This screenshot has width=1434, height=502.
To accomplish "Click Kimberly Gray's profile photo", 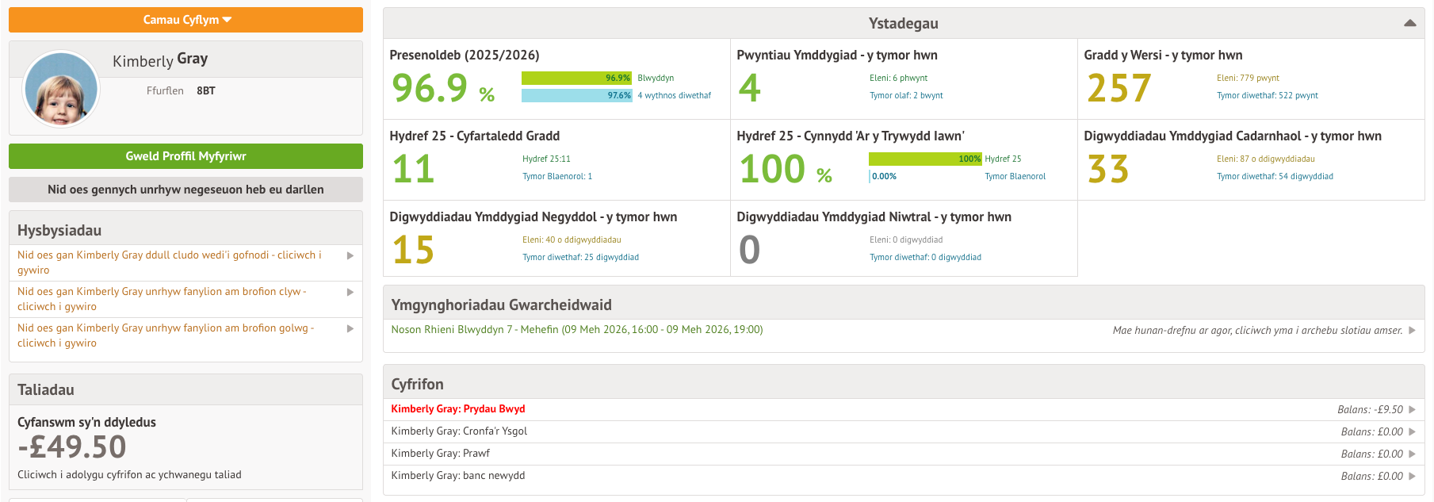I will tap(61, 90).
